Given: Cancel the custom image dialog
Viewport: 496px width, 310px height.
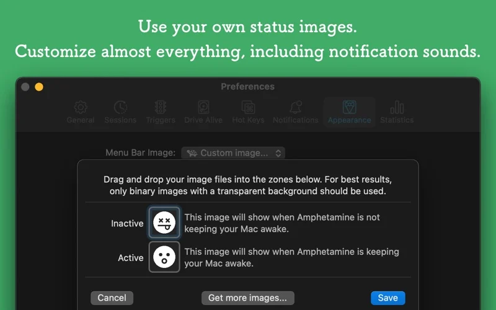Looking at the screenshot, I should [112, 298].
